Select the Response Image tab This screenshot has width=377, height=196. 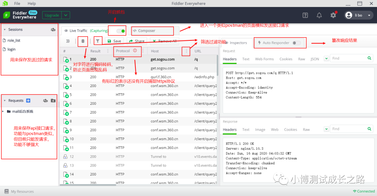click(x=260, y=130)
